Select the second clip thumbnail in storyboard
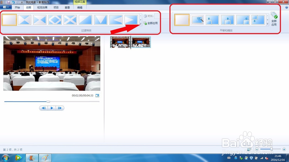Image resolution: width=289 pixels, height=162 pixels. pyautogui.click(x=141, y=42)
